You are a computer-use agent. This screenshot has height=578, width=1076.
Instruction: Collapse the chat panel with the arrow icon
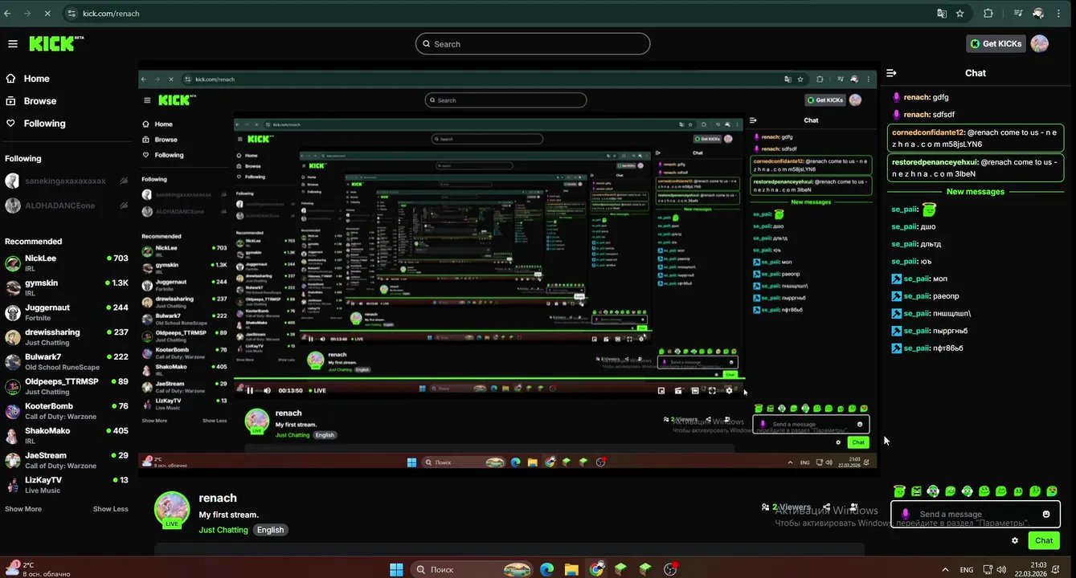tap(891, 73)
